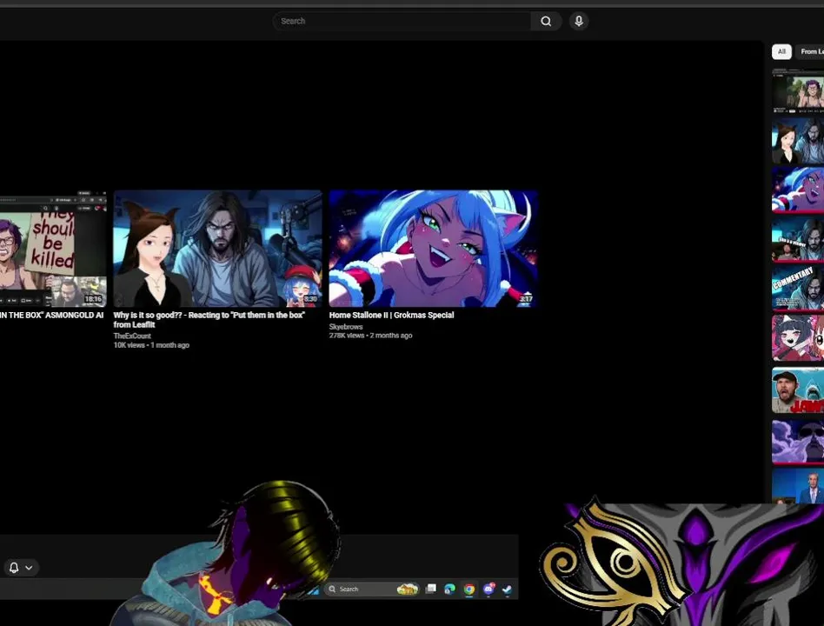Click the horse illustration in taskbar search
824x626 pixels.
coord(408,589)
